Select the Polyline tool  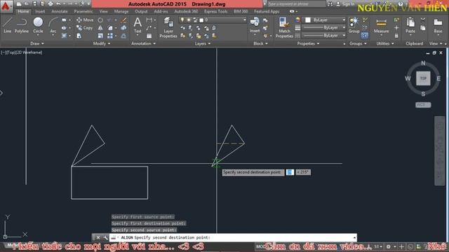tap(22, 25)
